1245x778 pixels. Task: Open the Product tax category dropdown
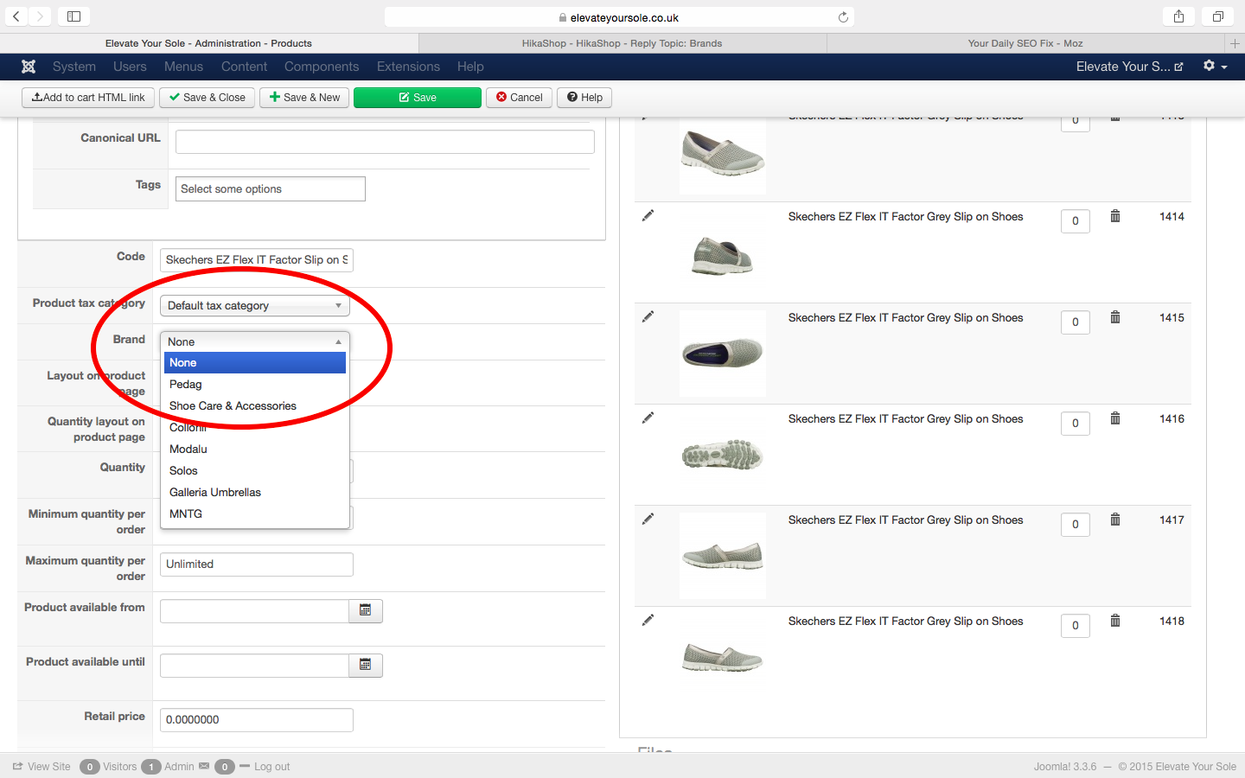(x=255, y=306)
